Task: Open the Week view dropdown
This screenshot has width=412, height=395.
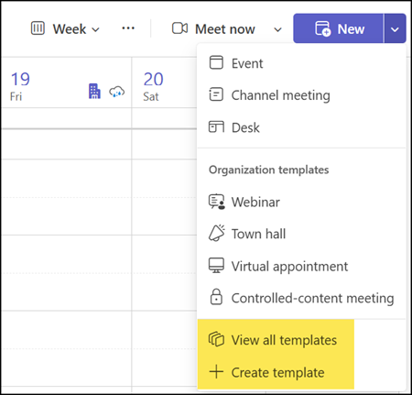Action: pos(65,29)
